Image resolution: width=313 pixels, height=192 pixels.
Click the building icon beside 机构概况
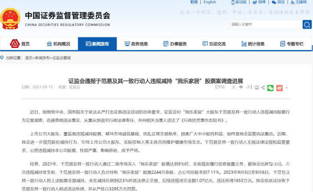pyautogui.click(x=49, y=44)
